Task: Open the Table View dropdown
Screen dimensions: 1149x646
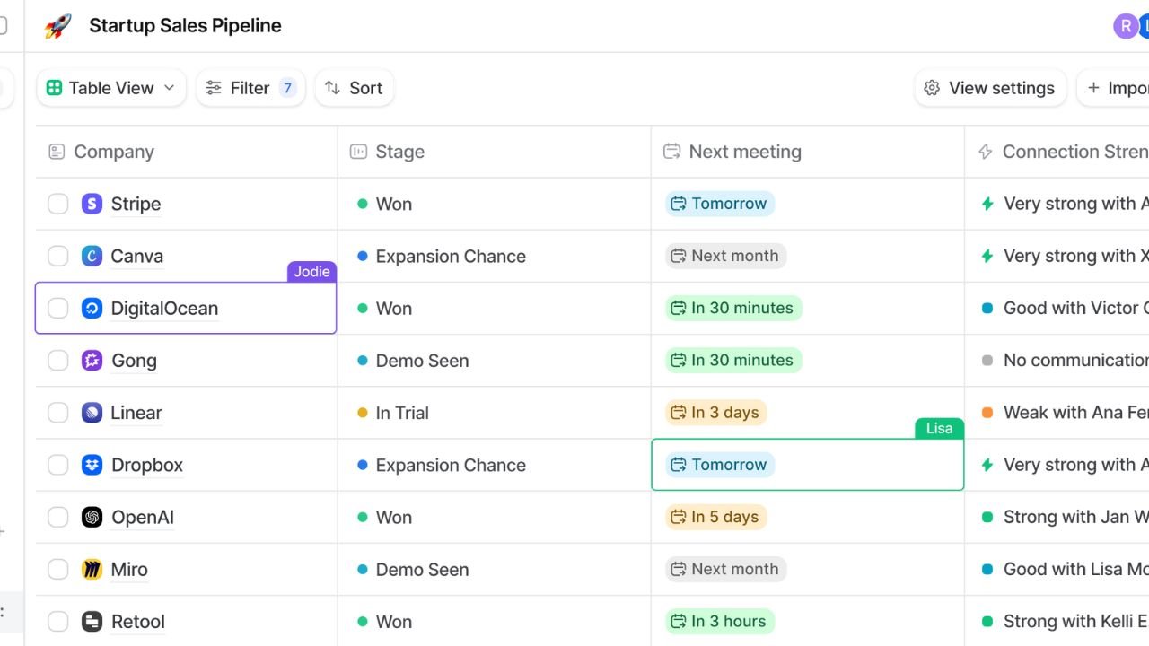Action: tap(110, 87)
